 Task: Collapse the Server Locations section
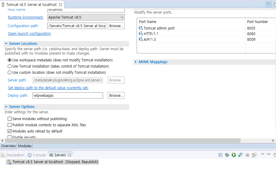tap(6, 44)
